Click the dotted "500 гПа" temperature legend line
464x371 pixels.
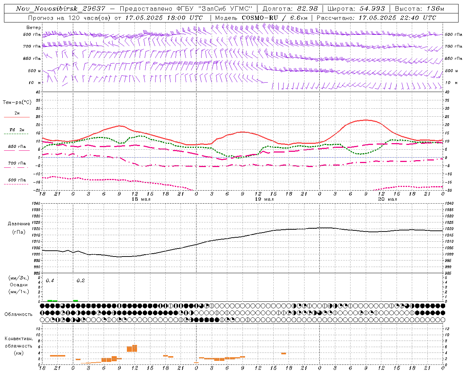coord(16,184)
